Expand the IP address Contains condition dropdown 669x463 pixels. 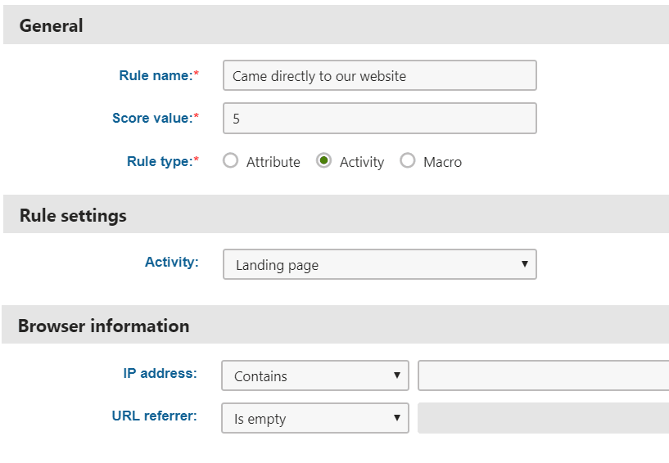pyautogui.click(x=315, y=375)
